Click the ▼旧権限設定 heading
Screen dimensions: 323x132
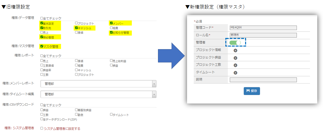pos(15,7)
